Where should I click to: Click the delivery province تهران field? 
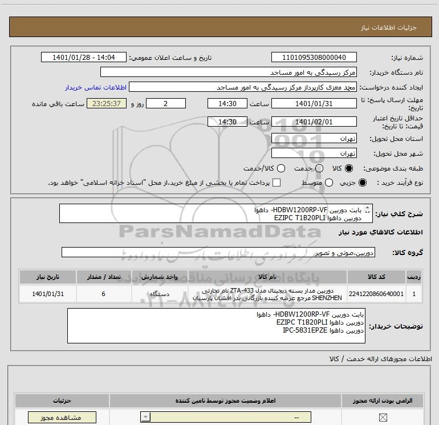point(314,138)
